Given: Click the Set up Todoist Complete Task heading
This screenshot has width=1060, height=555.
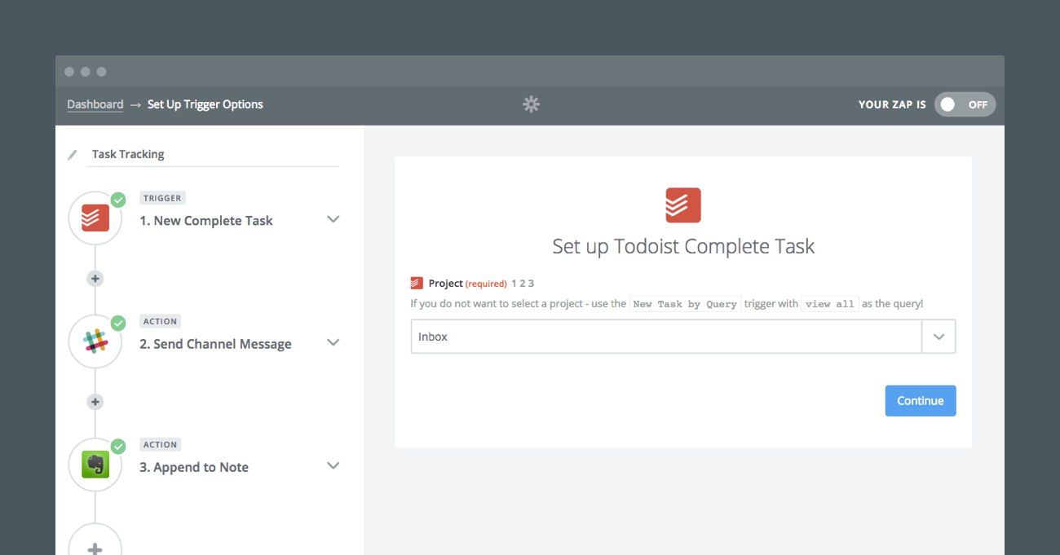Looking at the screenshot, I should tap(683, 246).
